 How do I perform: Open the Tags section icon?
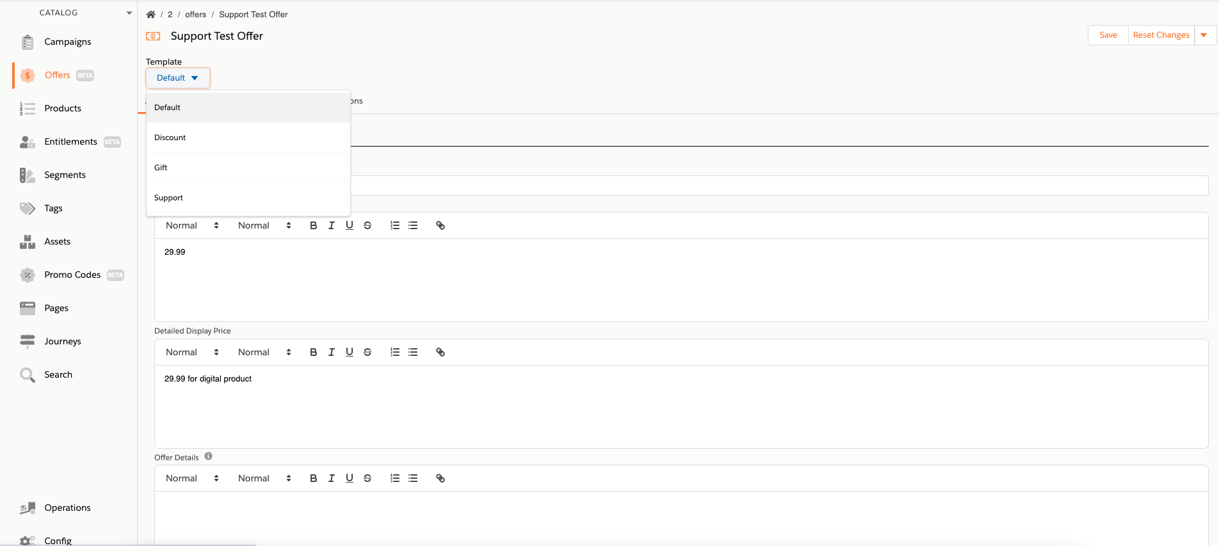pos(27,208)
